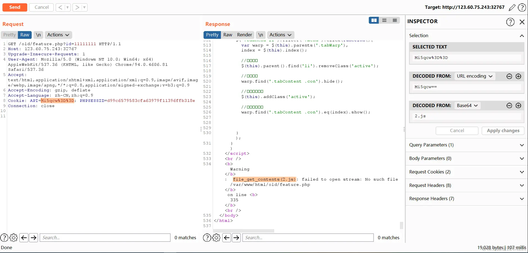Switch request view to Pretty tab

pos(10,35)
